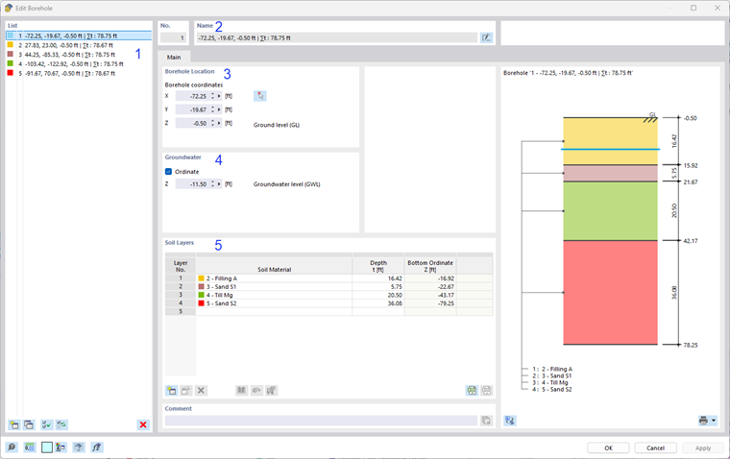Open the print dropdown arrow in the preview panel
The width and height of the screenshot is (730, 459).
(714, 421)
